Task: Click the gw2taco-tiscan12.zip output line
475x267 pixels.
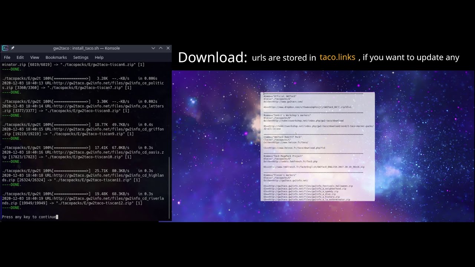Action: click(72, 203)
